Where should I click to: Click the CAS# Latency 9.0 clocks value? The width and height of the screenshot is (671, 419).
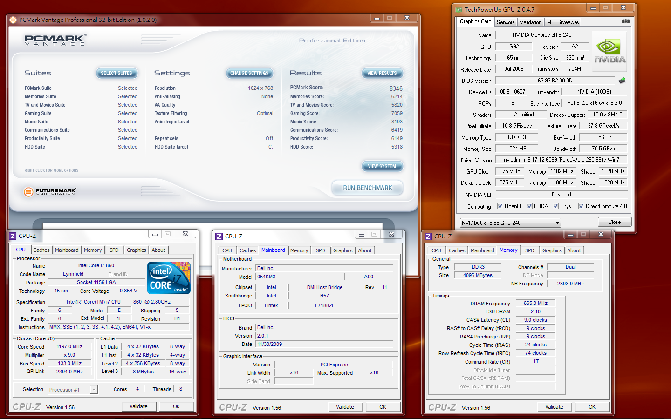[535, 320]
